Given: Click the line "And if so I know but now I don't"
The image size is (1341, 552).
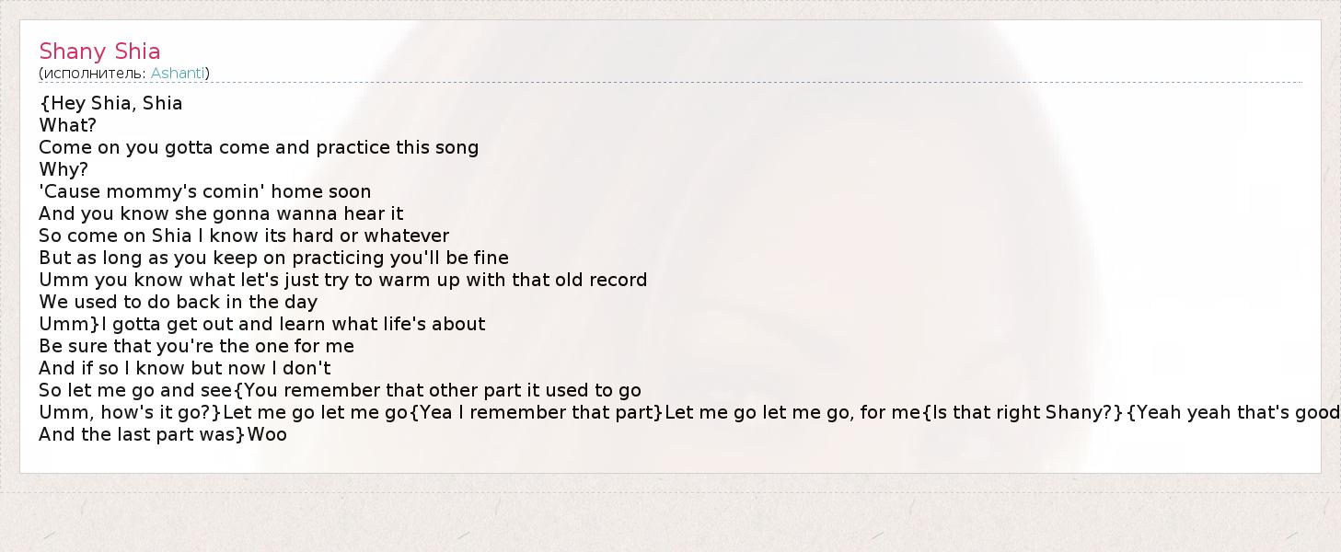Looking at the screenshot, I should (x=184, y=368).
